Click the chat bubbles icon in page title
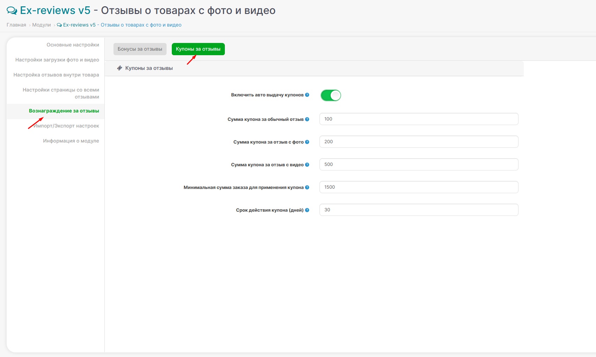Screen dimensions: 596x357 tap(12, 11)
